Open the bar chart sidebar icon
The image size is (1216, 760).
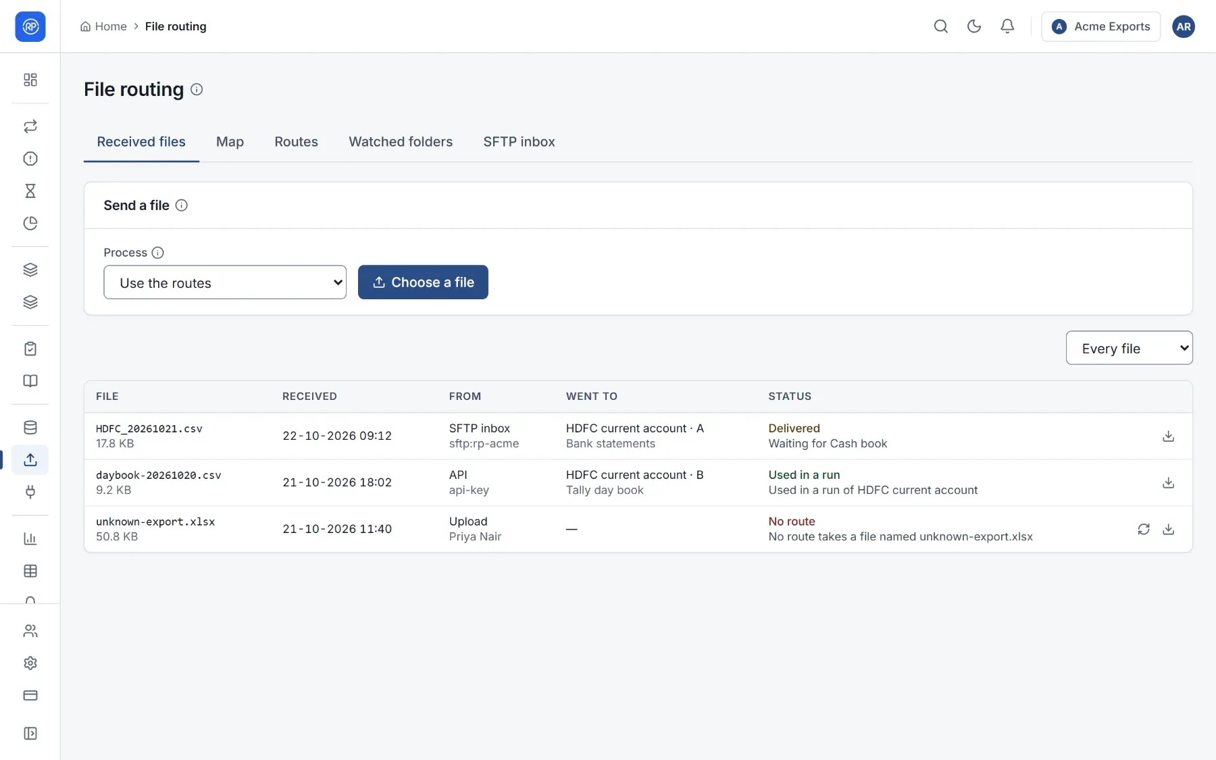click(30, 539)
